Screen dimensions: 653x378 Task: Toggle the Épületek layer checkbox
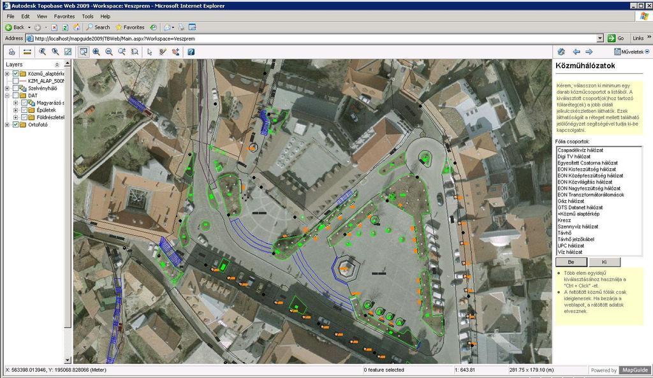click(24, 110)
